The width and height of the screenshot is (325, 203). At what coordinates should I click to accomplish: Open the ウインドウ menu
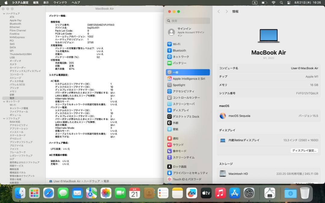coord(60,2)
